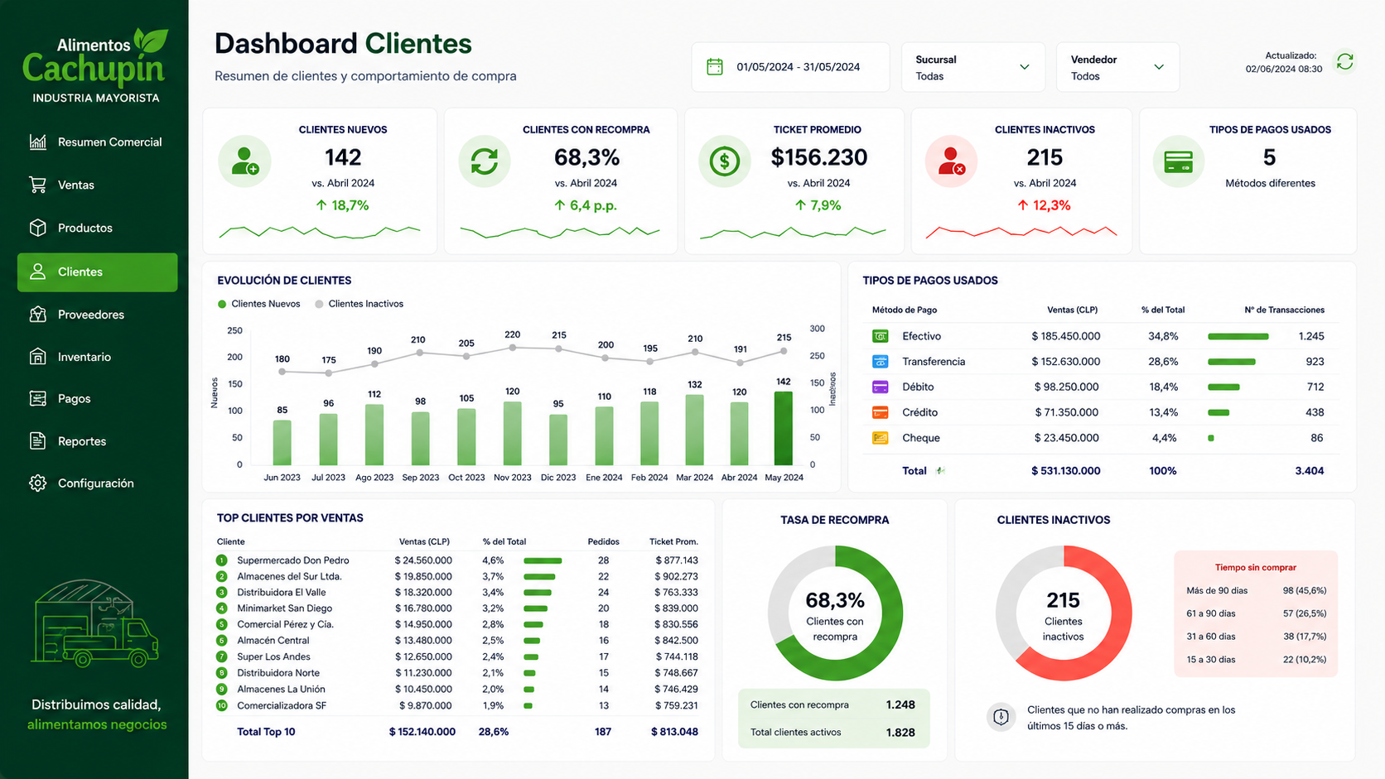Click the Nº de Transacciones column header

[1284, 310]
